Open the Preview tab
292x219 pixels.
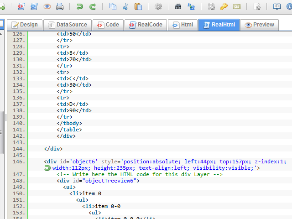coord(259,25)
